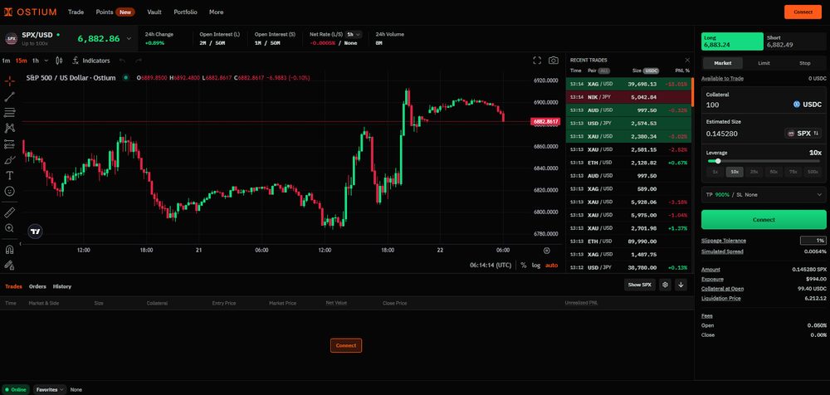Toggle percent scale on chart
This screenshot has width=830, height=395.
point(524,266)
